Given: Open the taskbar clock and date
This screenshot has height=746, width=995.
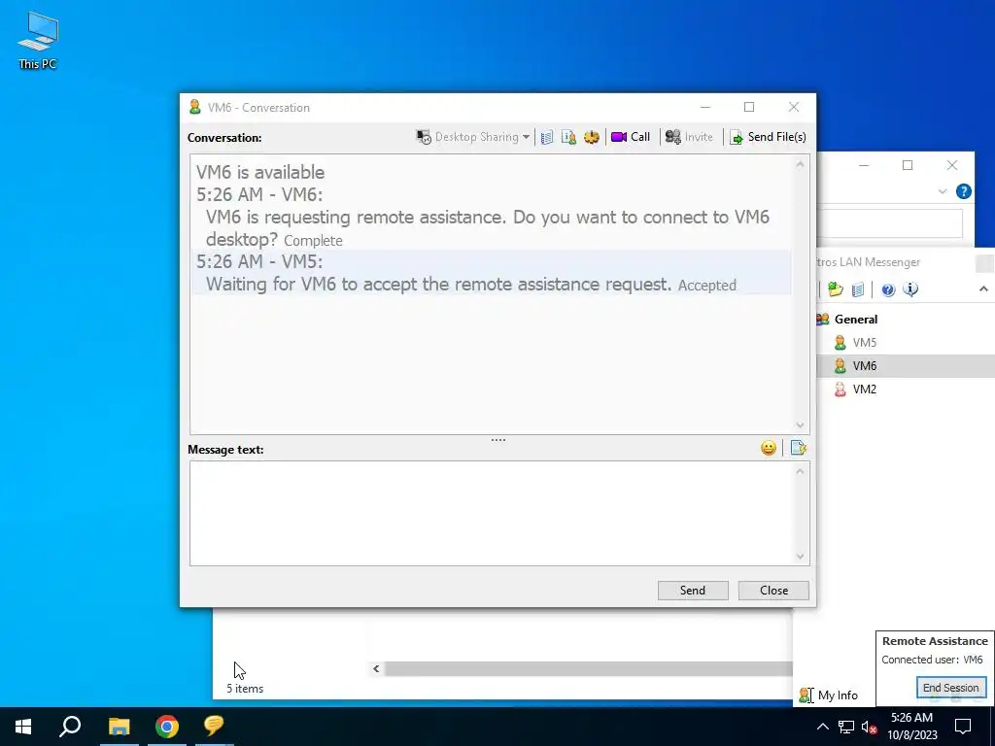Looking at the screenshot, I should point(911,727).
